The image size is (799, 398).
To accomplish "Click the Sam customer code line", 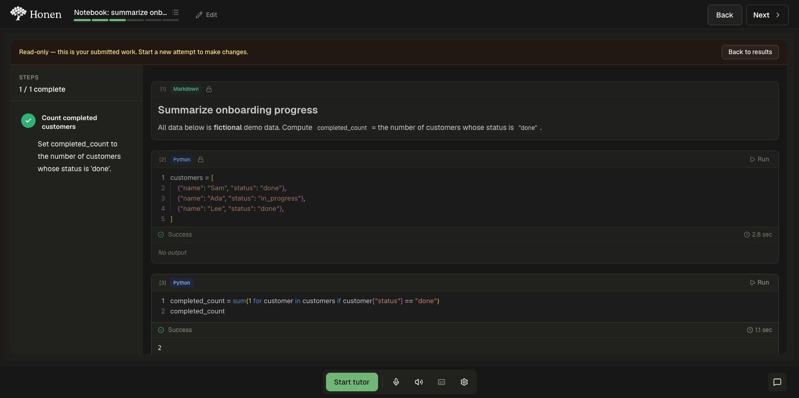I will (232, 188).
